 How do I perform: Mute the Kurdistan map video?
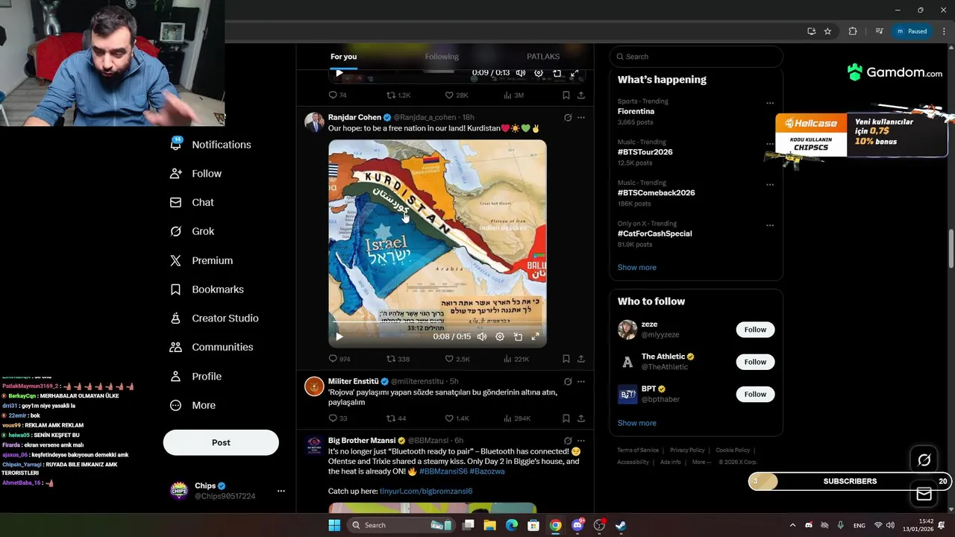[x=482, y=336]
